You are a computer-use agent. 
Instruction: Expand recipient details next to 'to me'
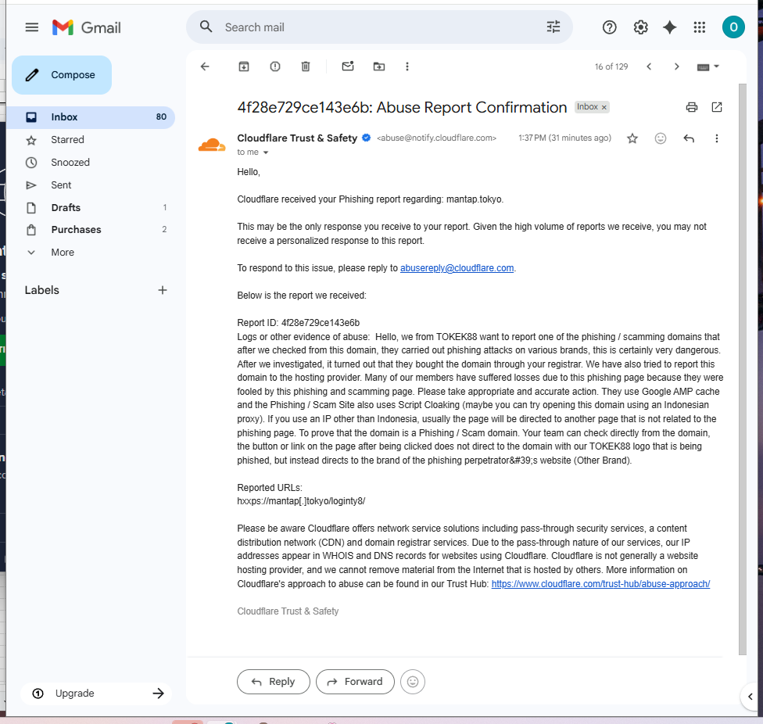point(266,152)
